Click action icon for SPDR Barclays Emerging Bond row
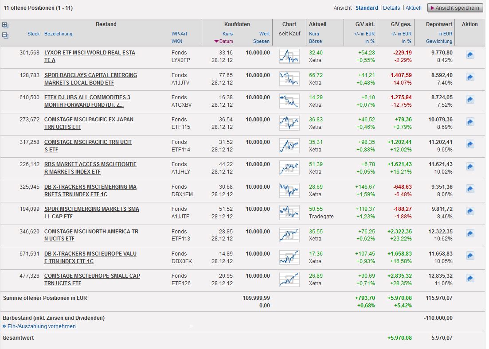489x349 pixels. coord(470,77)
